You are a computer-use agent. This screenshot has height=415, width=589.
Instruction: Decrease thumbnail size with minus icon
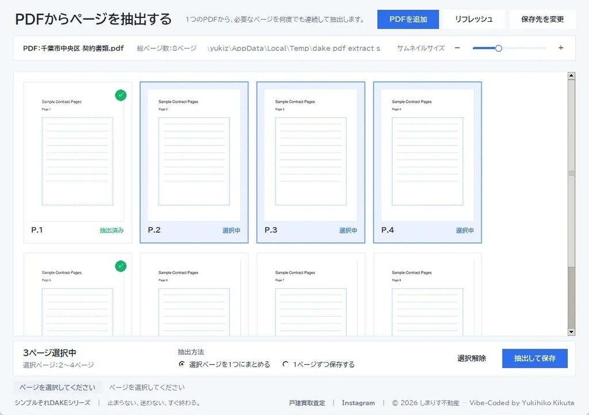457,48
